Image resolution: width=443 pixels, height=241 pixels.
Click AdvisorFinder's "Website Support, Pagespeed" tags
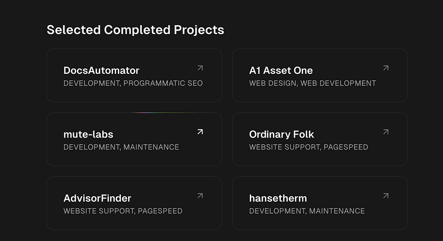pos(123,211)
